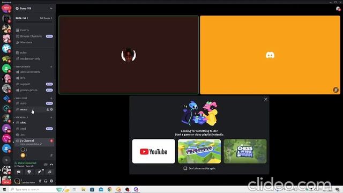The image size is (343, 193).
Task: Click the muted microphone icon on orange tile
Action: point(335,90)
